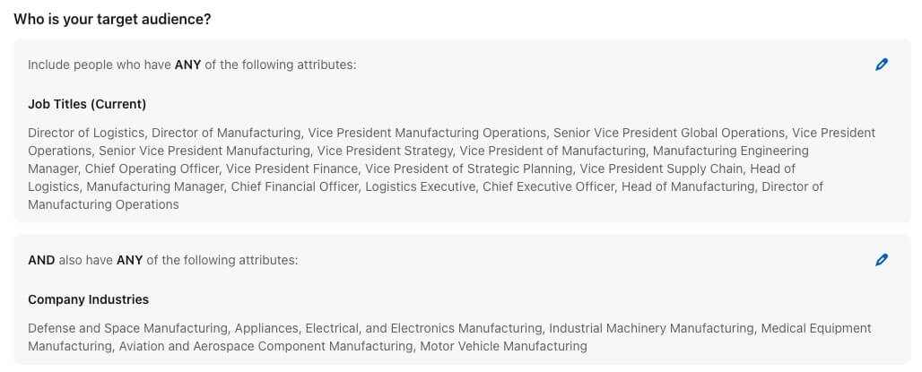The image size is (922, 372).
Task: Click 'Industrial Machinery Manufacturing' industry
Action: (651, 328)
